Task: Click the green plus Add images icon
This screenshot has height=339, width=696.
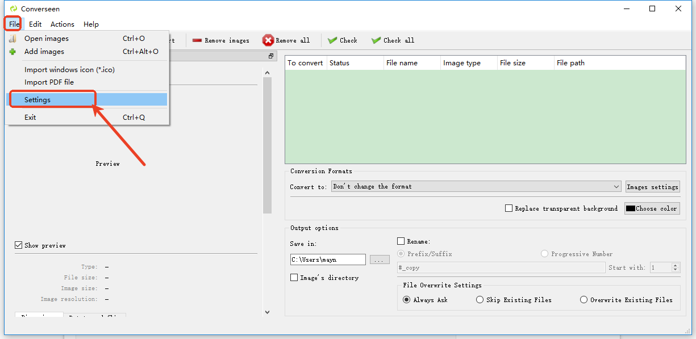Action: (x=12, y=52)
